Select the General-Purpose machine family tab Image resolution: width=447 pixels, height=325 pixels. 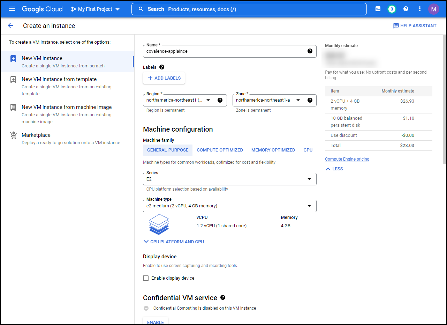click(x=168, y=150)
